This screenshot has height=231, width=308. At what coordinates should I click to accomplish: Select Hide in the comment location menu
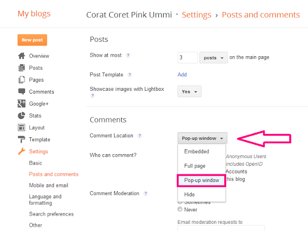[x=189, y=195]
